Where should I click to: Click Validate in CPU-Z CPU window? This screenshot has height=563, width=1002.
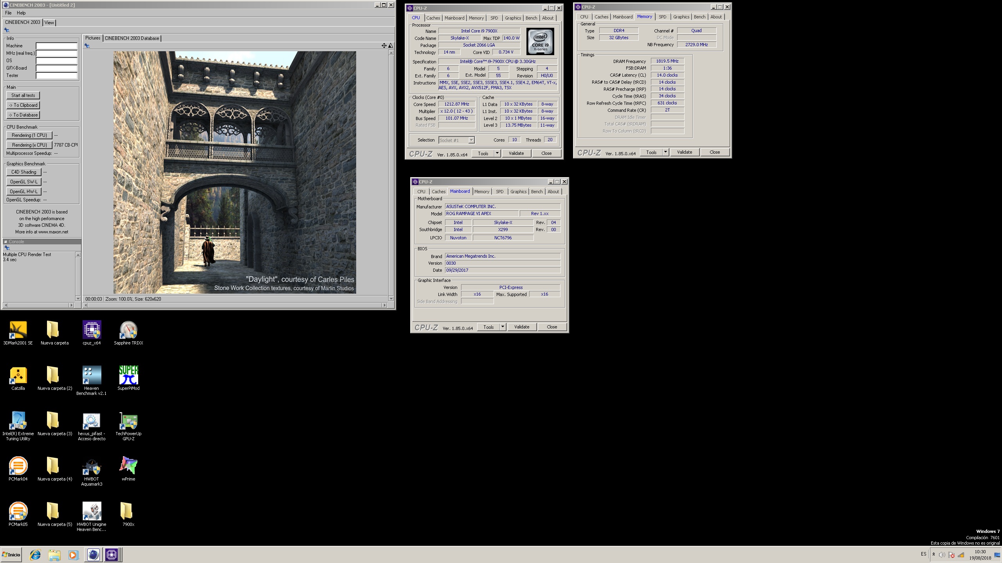coord(516,153)
